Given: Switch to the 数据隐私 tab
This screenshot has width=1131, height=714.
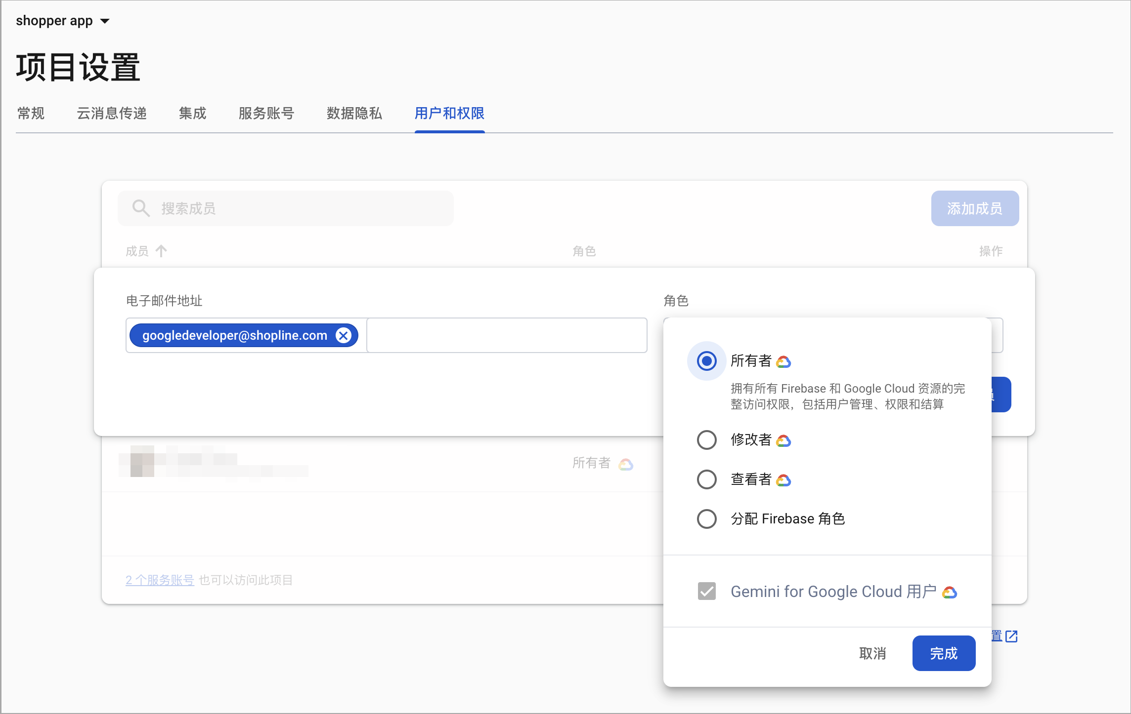Looking at the screenshot, I should pyautogui.click(x=354, y=114).
